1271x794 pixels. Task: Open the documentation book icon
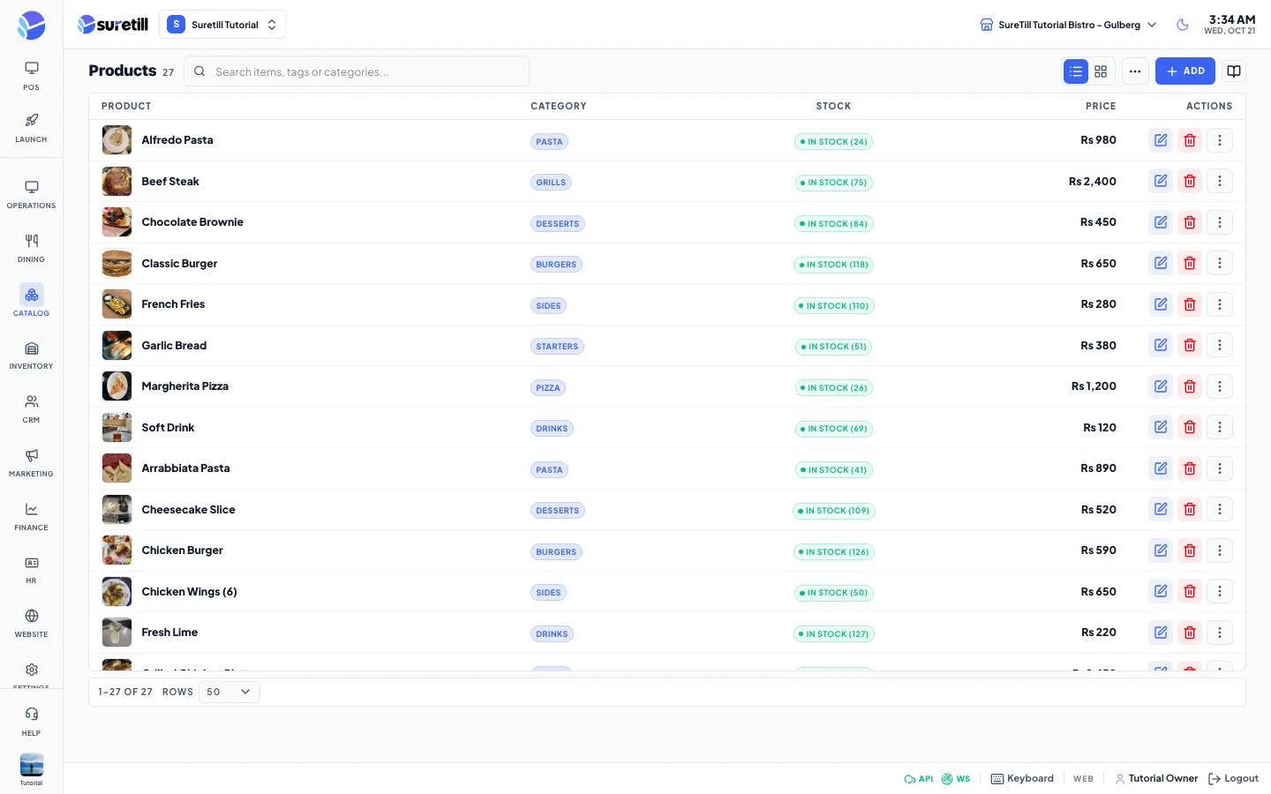[x=1234, y=71]
